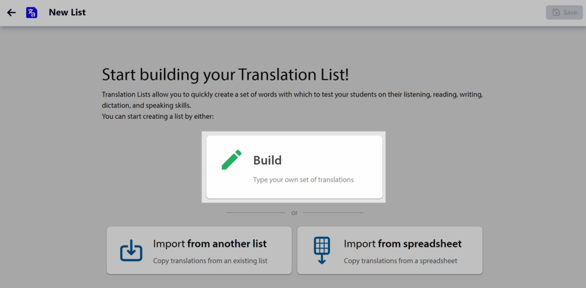Viewport: 586px width, 288px height.
Task: Go back using the left arrow
Action: pyautogui.click(x=11, y=13)
